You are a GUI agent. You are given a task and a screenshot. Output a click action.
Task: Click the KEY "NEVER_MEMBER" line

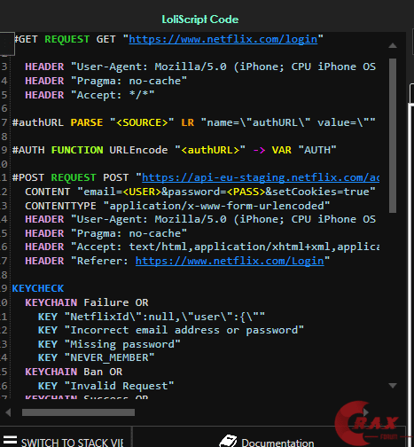point(96,357)
